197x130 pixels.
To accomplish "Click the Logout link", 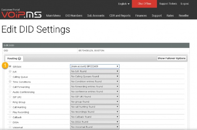I will point(185,4).
